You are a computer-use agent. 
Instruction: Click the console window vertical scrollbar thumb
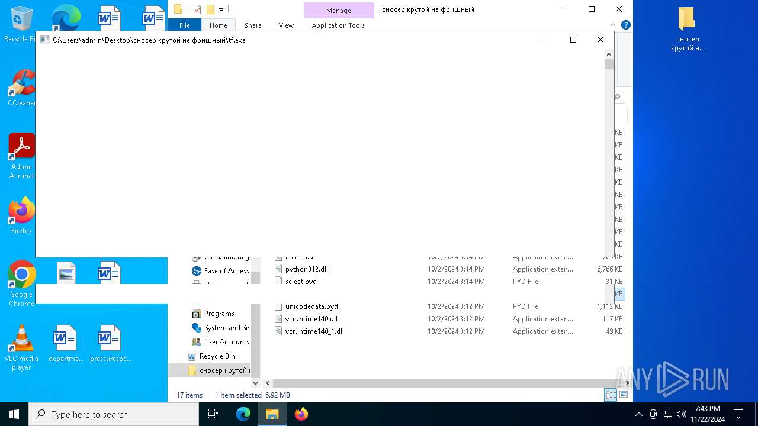[609, 64]
